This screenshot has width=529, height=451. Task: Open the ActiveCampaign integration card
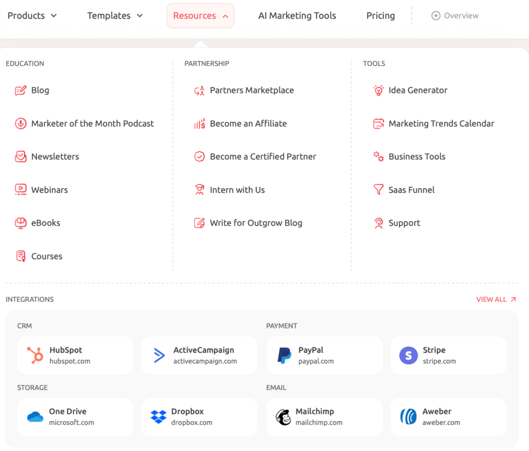click(199, 355)
